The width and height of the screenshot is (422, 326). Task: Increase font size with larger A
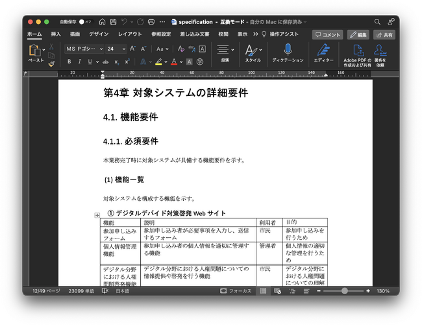tap(132, 49)
